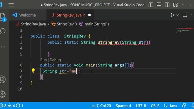The width and height of the screenshot is (194, 109).
Task: Open language status braces icon
Action: (166, 106)
